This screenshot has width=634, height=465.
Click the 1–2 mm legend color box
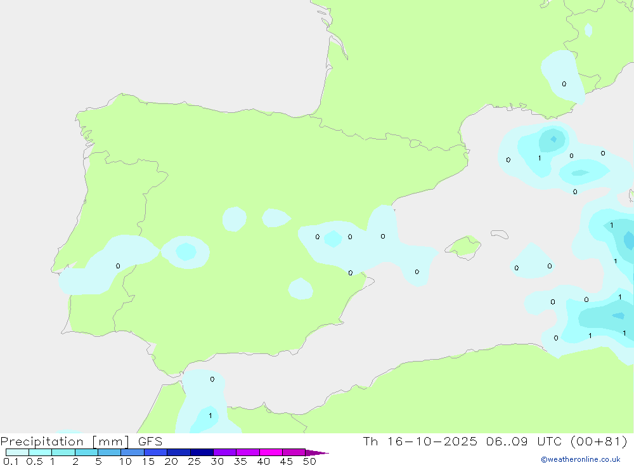(63, 452)
